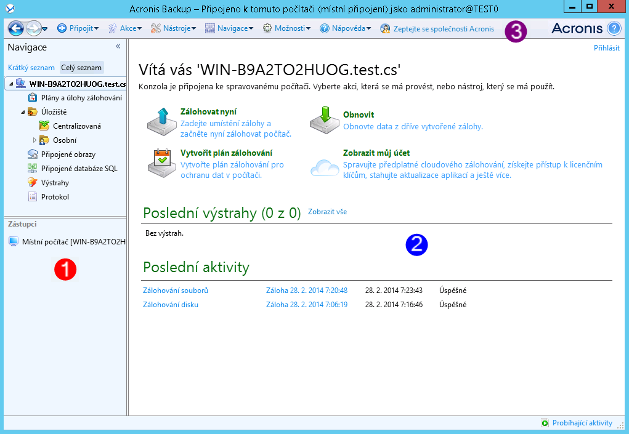The image size is (629, 434).
Task: Go back with the blue Back arrow
Action: [x=16, y=28]
